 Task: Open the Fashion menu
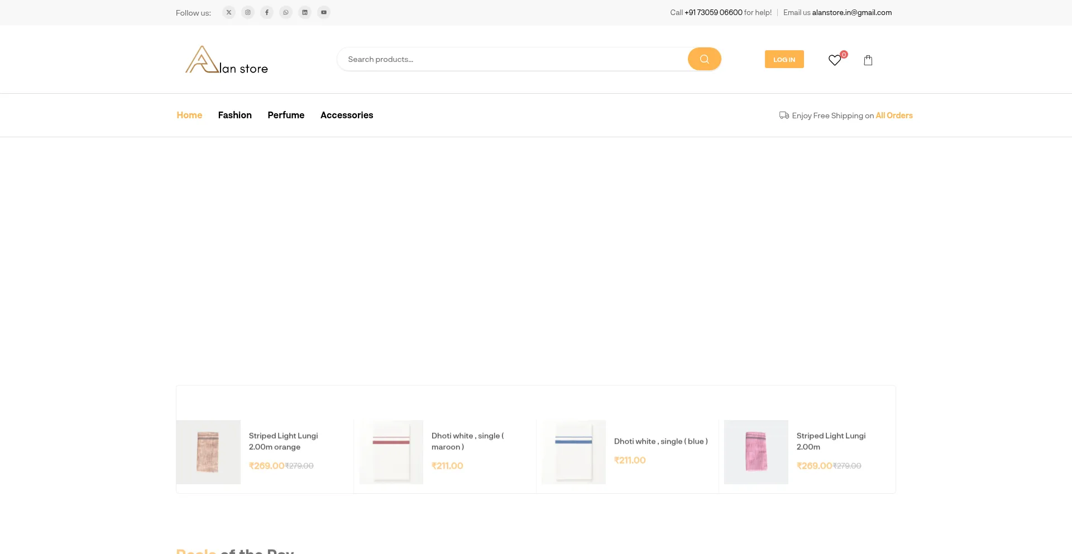234,115
